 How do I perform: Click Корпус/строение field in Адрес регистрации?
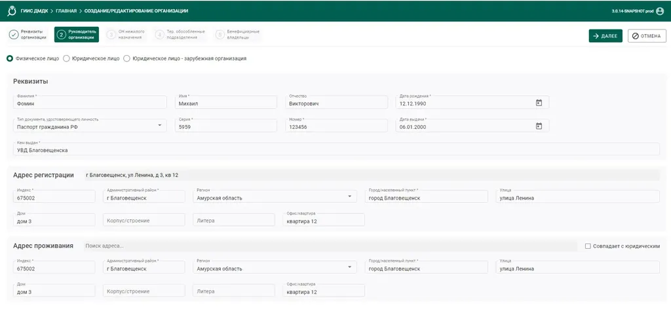point(144,220)
